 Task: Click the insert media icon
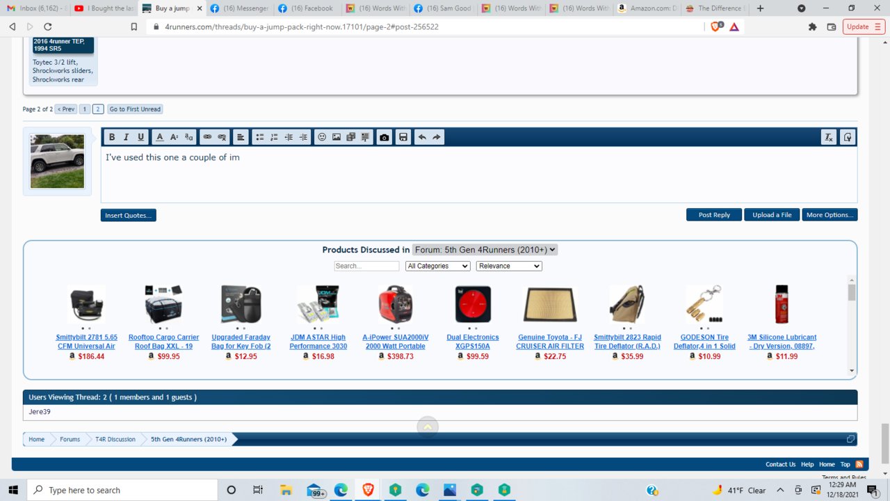pyautogui.click(x=351, y=137)
